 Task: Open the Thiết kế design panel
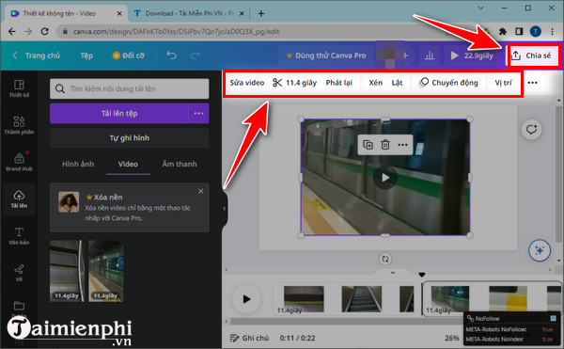pos(19,88)
